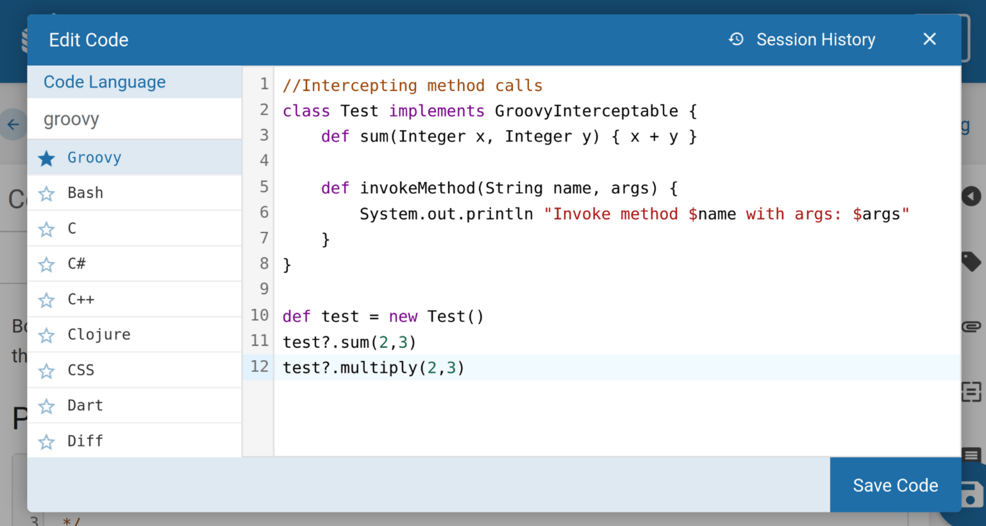This screenshot has height=526, width=986.
Task: Close the Edit Code dialog
Action: click(x=929, y=39)
